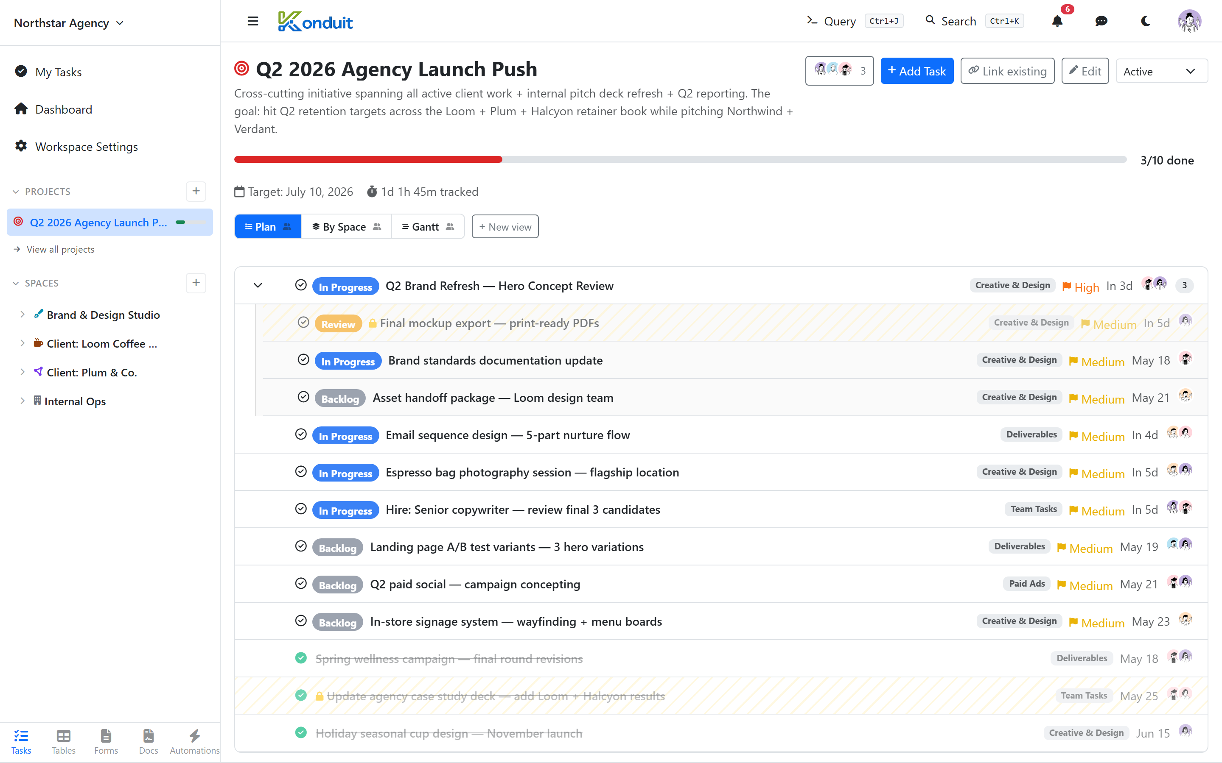
Task: Expand Brand & Design Studio space
Action: [x=22, y=315]
